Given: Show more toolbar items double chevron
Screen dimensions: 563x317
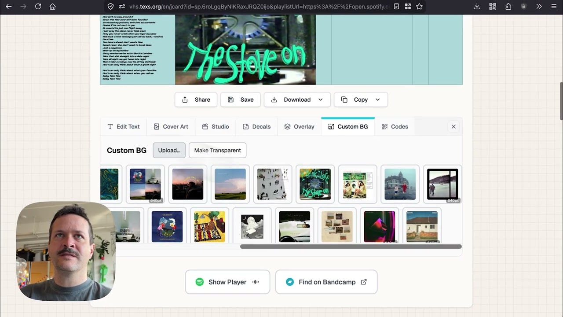Looking at the screenshot, I should tap(539, 7).
